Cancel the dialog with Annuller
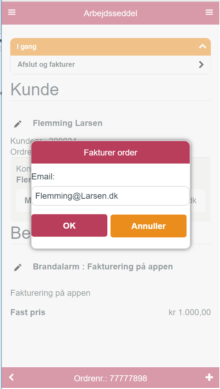220x389 pixels. (x=149, y=226)
